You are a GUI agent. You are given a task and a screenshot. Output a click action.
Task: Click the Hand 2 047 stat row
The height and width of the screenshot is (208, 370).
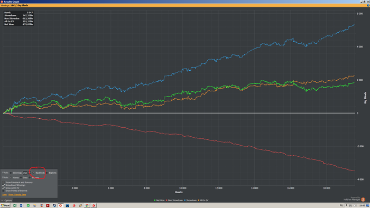[x=18, y=13]
